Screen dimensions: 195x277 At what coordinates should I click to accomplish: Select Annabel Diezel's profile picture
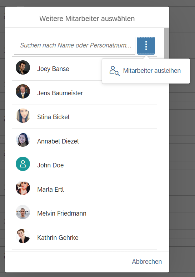click(23, 140)
